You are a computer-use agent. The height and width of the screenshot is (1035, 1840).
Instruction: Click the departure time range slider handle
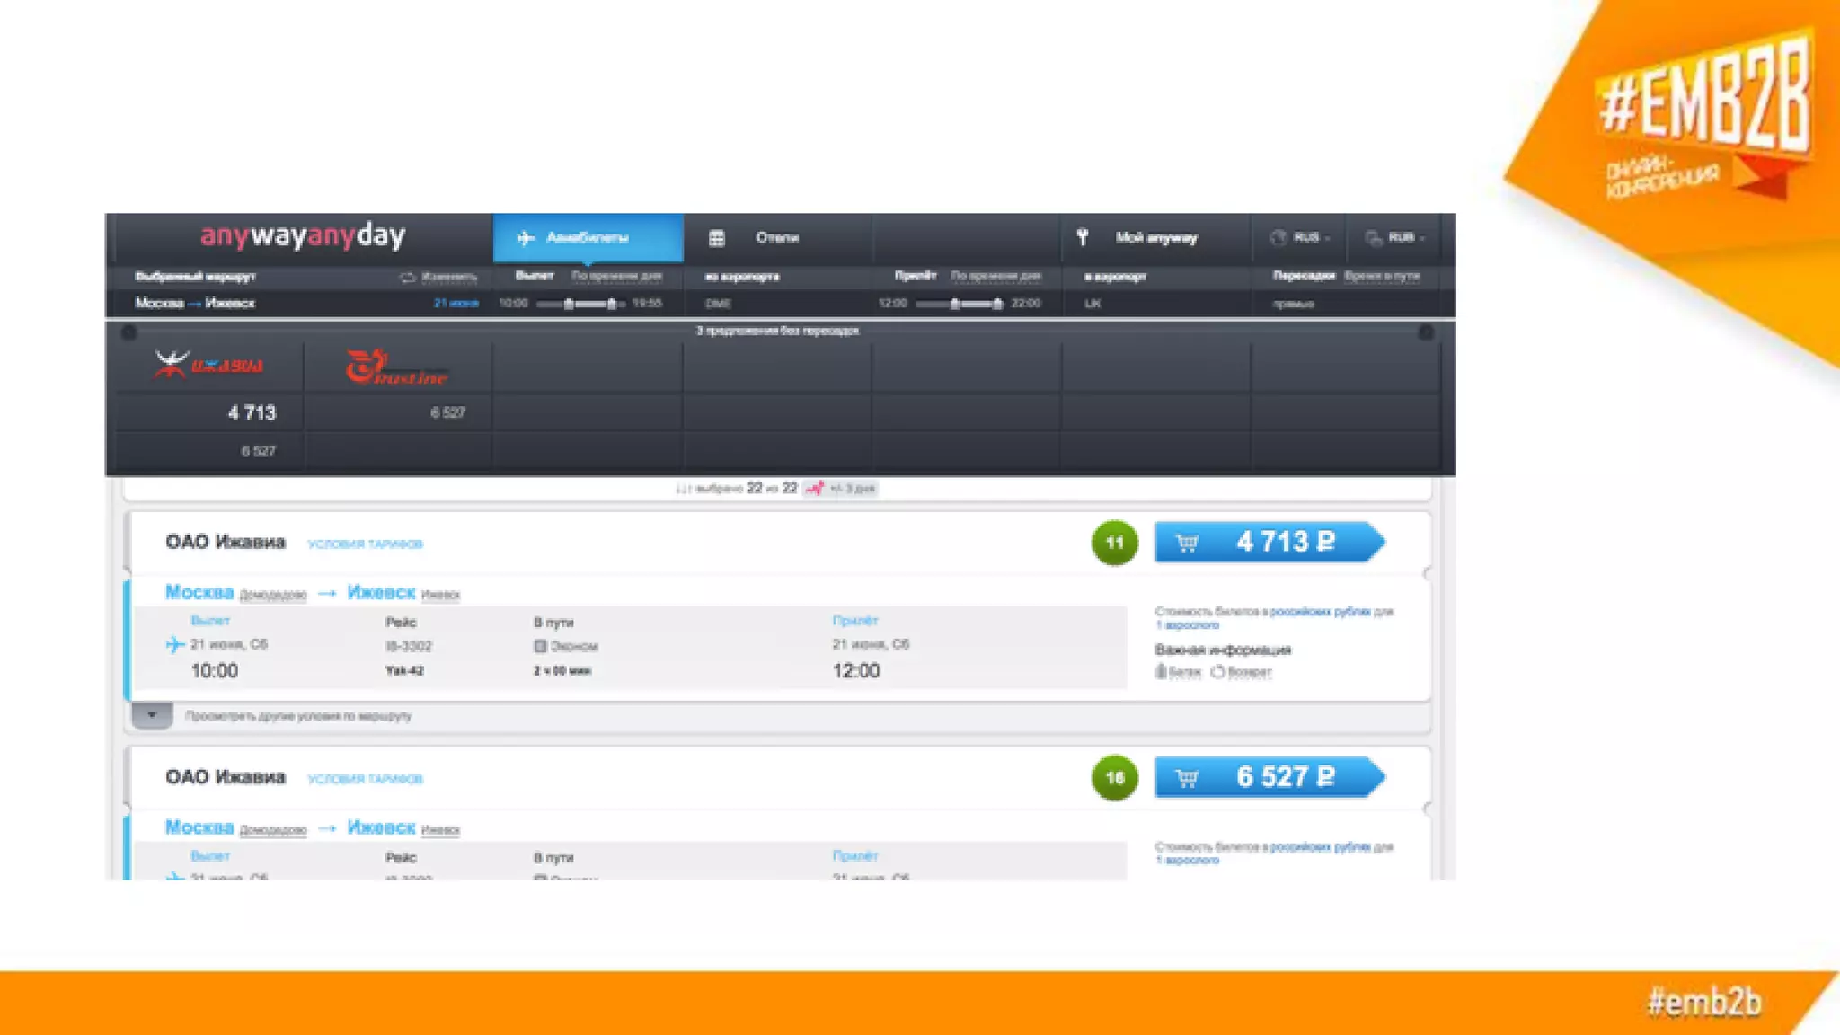tap(569, 304)
